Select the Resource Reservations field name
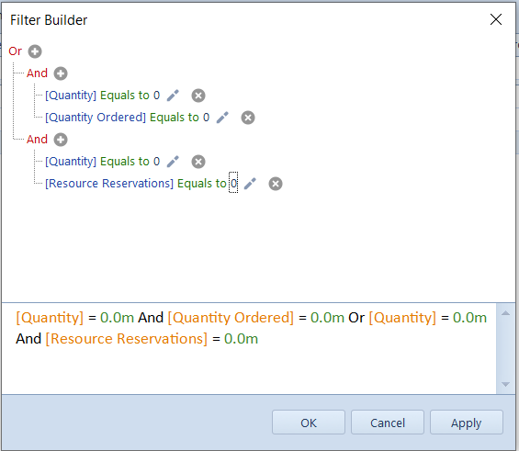 click(x=109, y=184)
